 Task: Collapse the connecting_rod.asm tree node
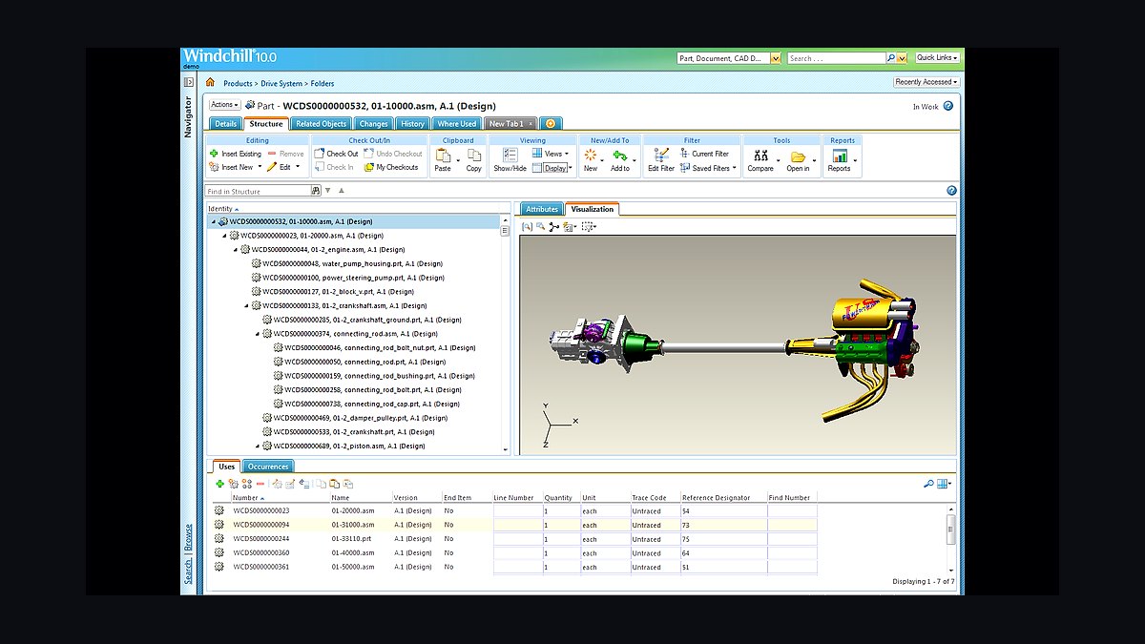coord(258,334)
